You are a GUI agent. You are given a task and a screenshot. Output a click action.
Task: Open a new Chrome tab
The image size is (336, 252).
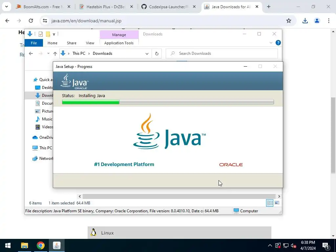pos(269,7)
